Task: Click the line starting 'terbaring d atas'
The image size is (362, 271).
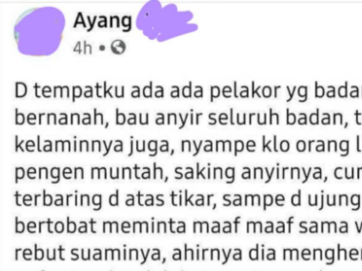Action: click(188, 200)
